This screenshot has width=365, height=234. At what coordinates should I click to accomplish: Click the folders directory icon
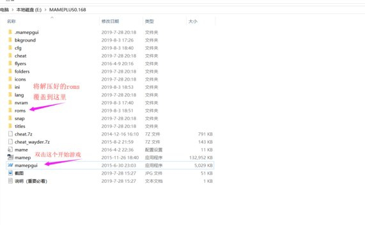click(x=10, y=71)
